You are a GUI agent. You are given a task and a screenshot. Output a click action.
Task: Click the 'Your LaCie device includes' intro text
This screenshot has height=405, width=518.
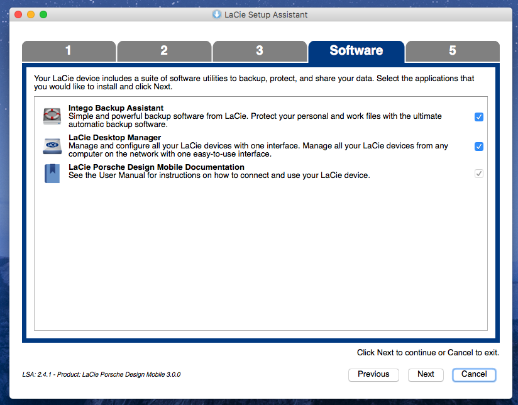254,82
